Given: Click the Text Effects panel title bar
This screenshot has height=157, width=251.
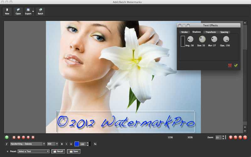Looking at the screenshot, I should coord(209,25).
